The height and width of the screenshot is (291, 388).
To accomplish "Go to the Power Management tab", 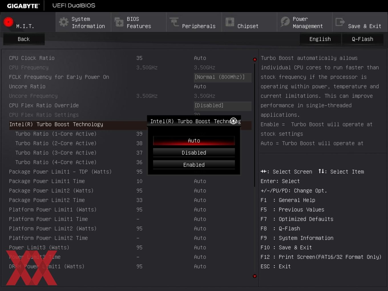I will click(305, 22).
